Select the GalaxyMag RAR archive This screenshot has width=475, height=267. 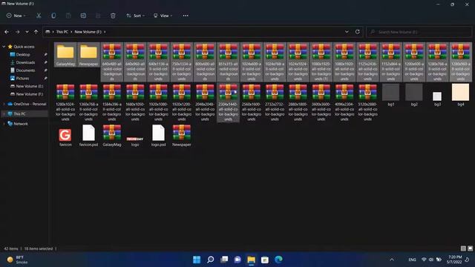[112, 136]
